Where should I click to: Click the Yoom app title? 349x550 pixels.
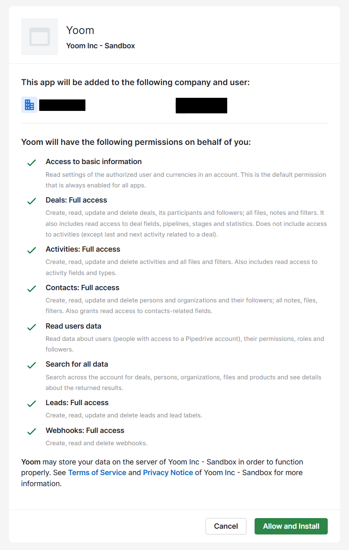tap(80, 30)
